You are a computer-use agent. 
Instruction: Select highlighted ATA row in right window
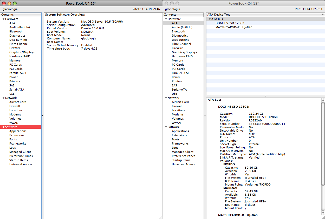coord(183,23)
